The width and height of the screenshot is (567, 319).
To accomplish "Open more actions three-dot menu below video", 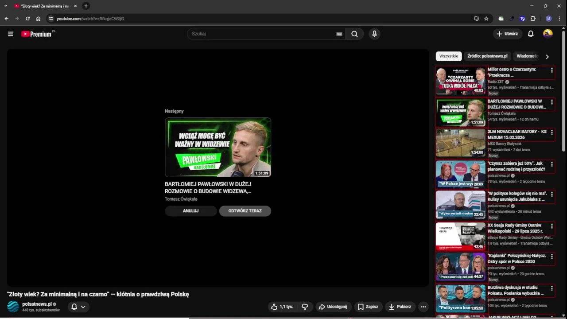I will pos(423,307).
